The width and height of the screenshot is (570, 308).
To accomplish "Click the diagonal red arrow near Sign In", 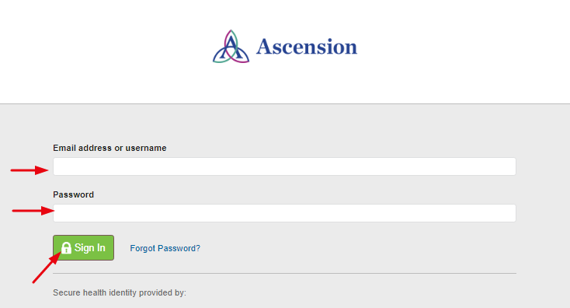I will click(x=47, y=268).
